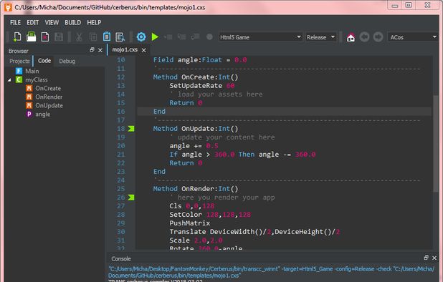The image size is (443, 282).
Task: Close the Browser panel
Action: click(100, 50)
